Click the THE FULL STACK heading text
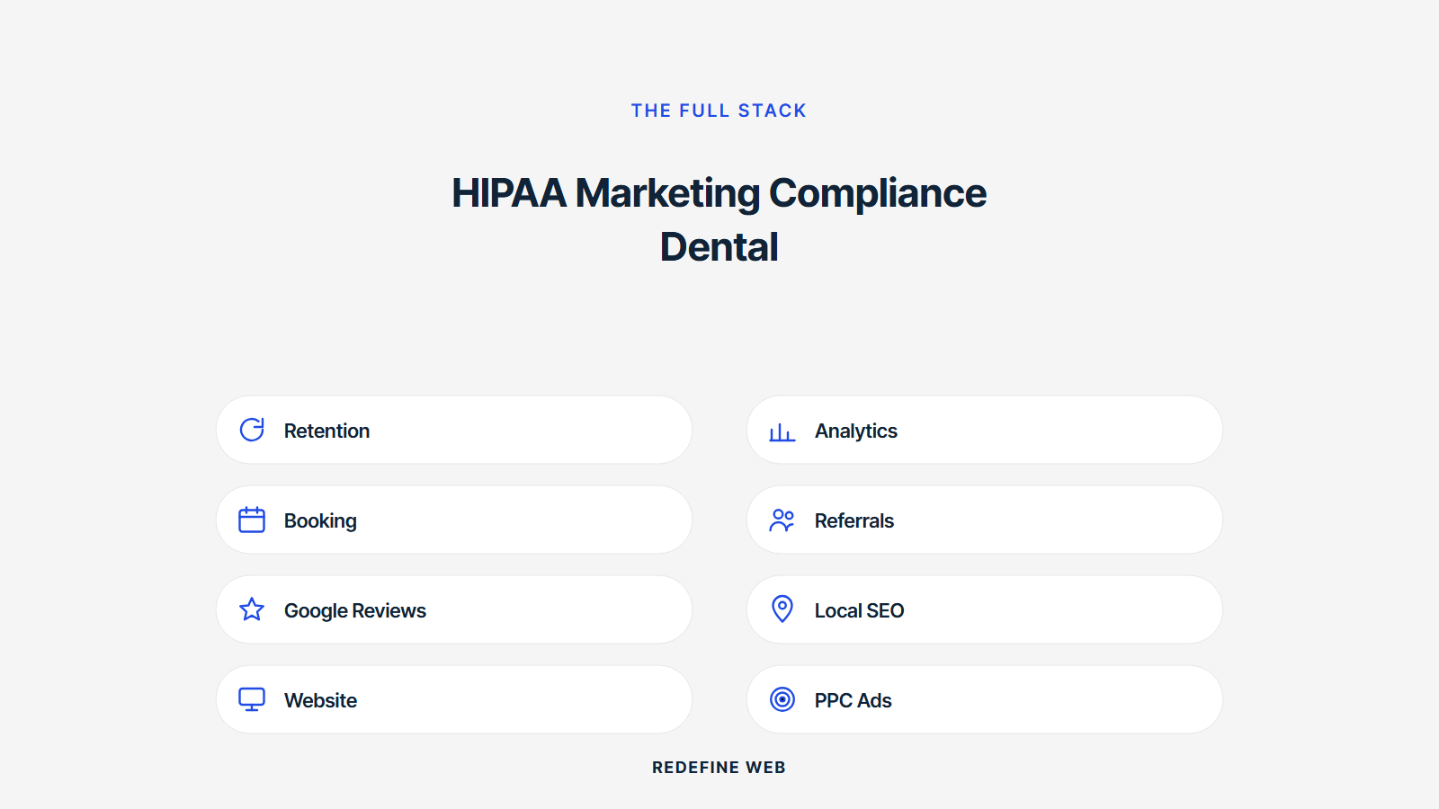 [x=719, y=111]
